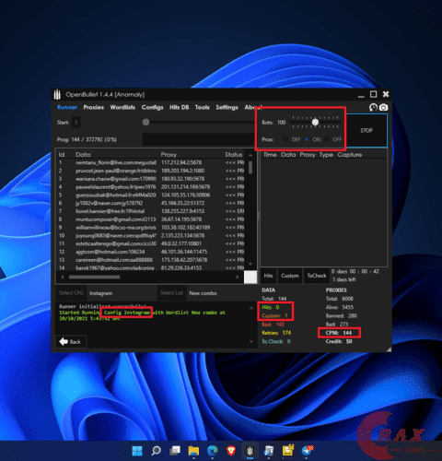The width and height of the screenshot is (442, 461).
Task: Click the Back button with the arrow
Action: [70, 342]
